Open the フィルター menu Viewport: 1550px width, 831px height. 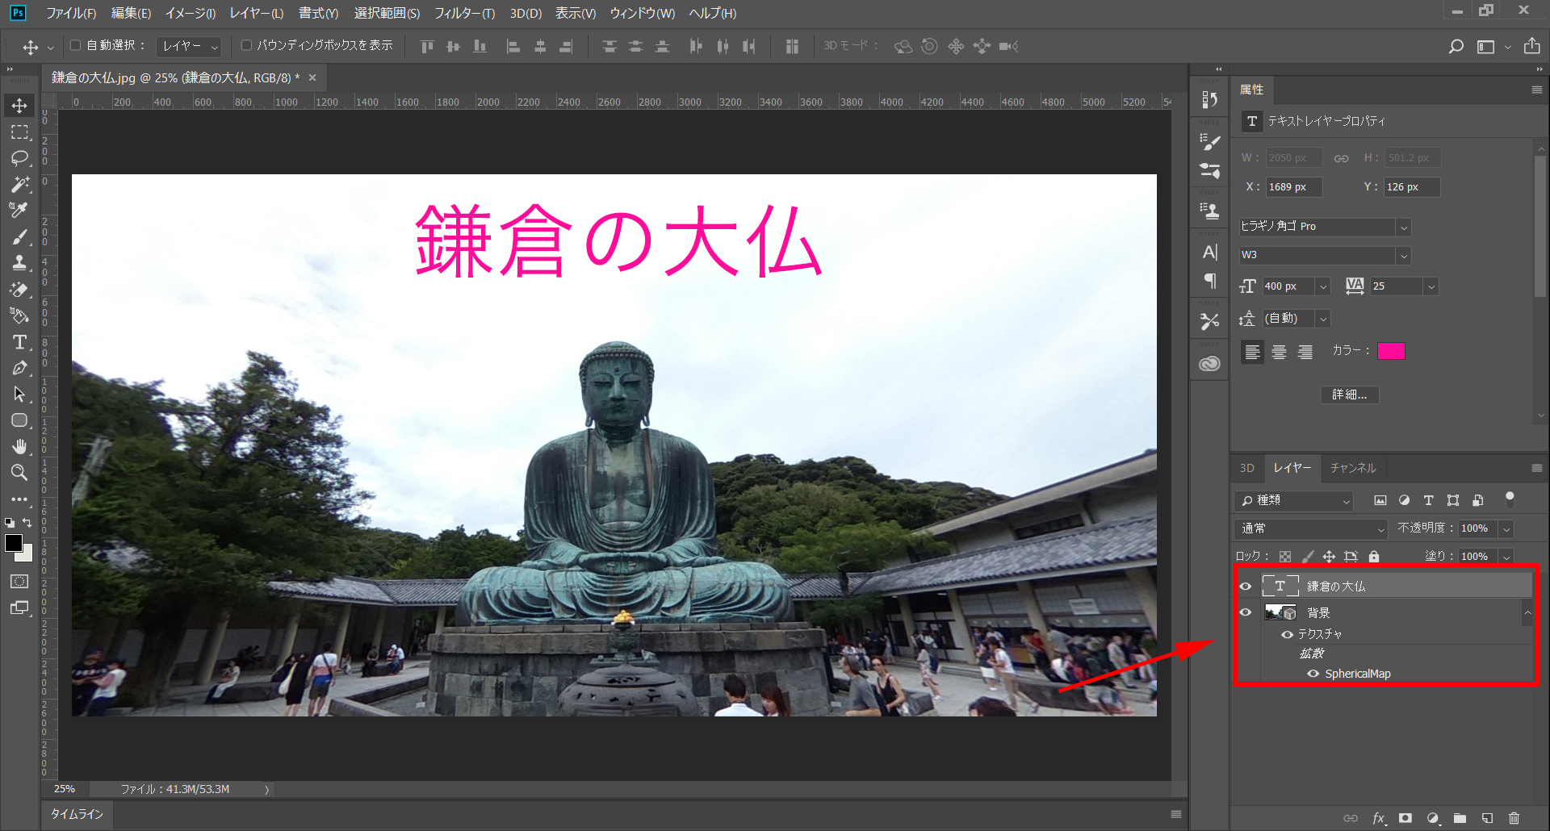click(x=463, y=13)
